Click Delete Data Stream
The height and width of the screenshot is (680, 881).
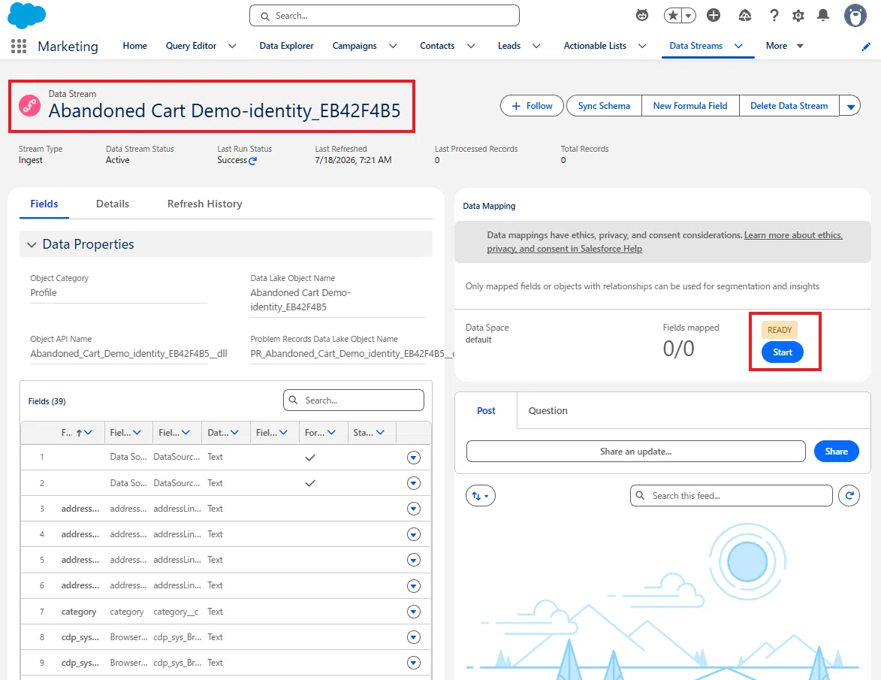(789, 106)
